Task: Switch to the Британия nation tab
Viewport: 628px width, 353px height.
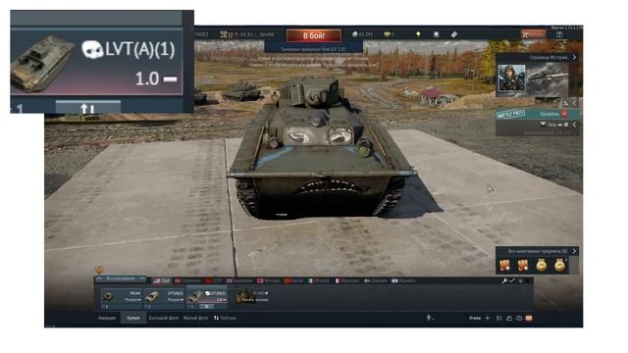Action: click(239, 281)
